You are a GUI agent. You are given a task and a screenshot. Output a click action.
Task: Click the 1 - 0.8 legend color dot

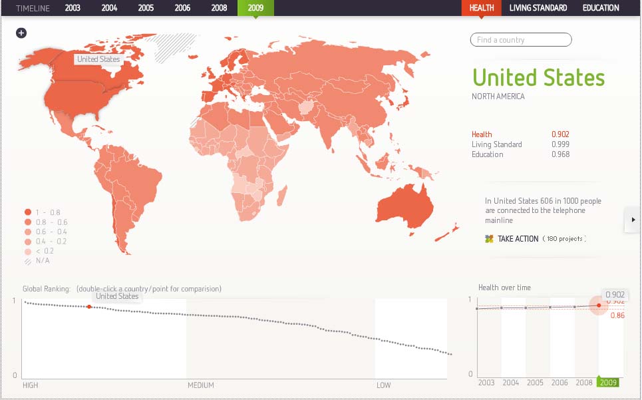tap(27, 212)
